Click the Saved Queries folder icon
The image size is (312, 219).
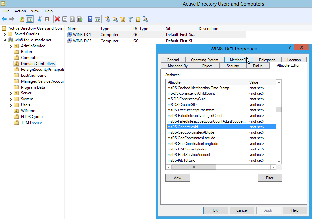pos(10,34)
